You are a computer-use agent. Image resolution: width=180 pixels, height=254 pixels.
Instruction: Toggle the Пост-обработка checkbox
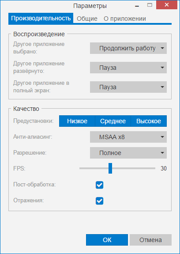(99, 185)
